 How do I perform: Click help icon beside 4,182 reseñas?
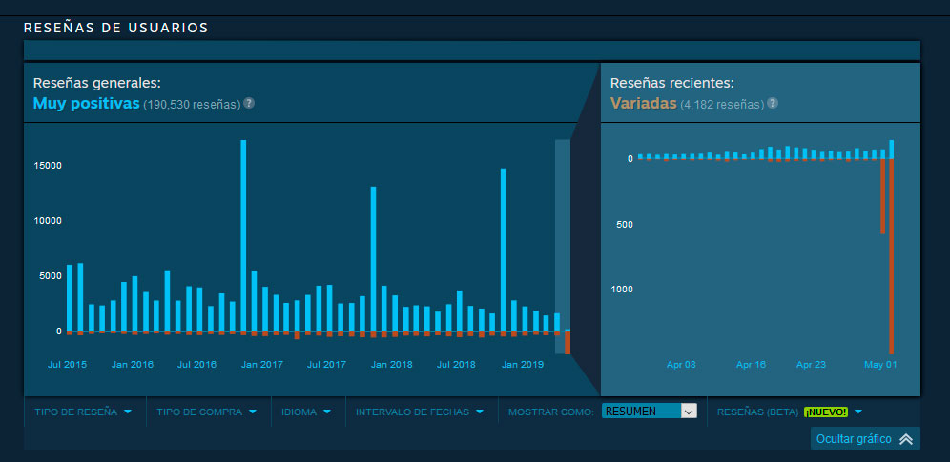tap(773, 103)
